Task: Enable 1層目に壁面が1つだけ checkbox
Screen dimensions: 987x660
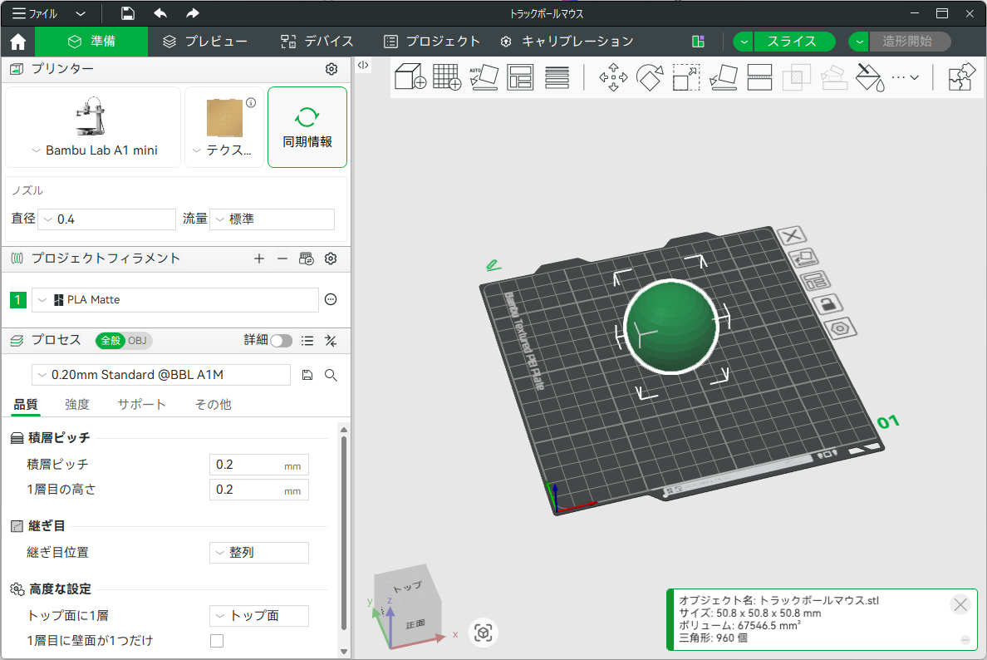Action: click(x=217, y=641)
